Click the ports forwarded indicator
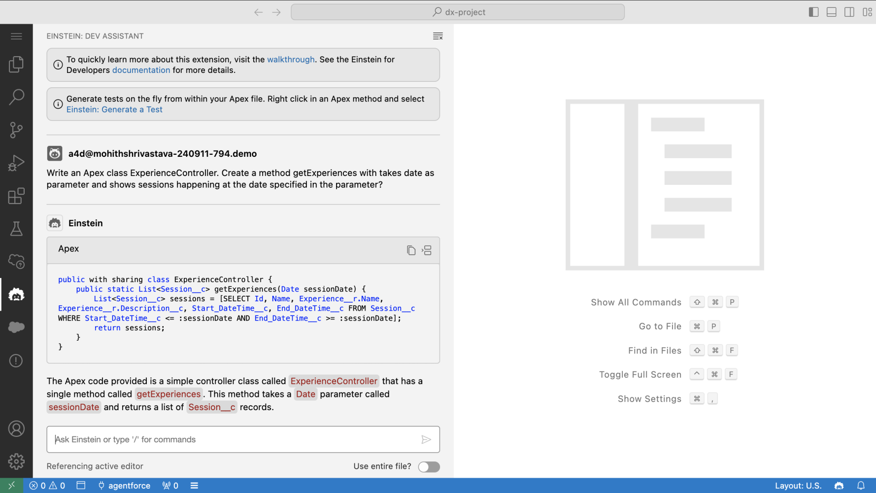This screenshot has width=876, height=493. coord(170,486)
